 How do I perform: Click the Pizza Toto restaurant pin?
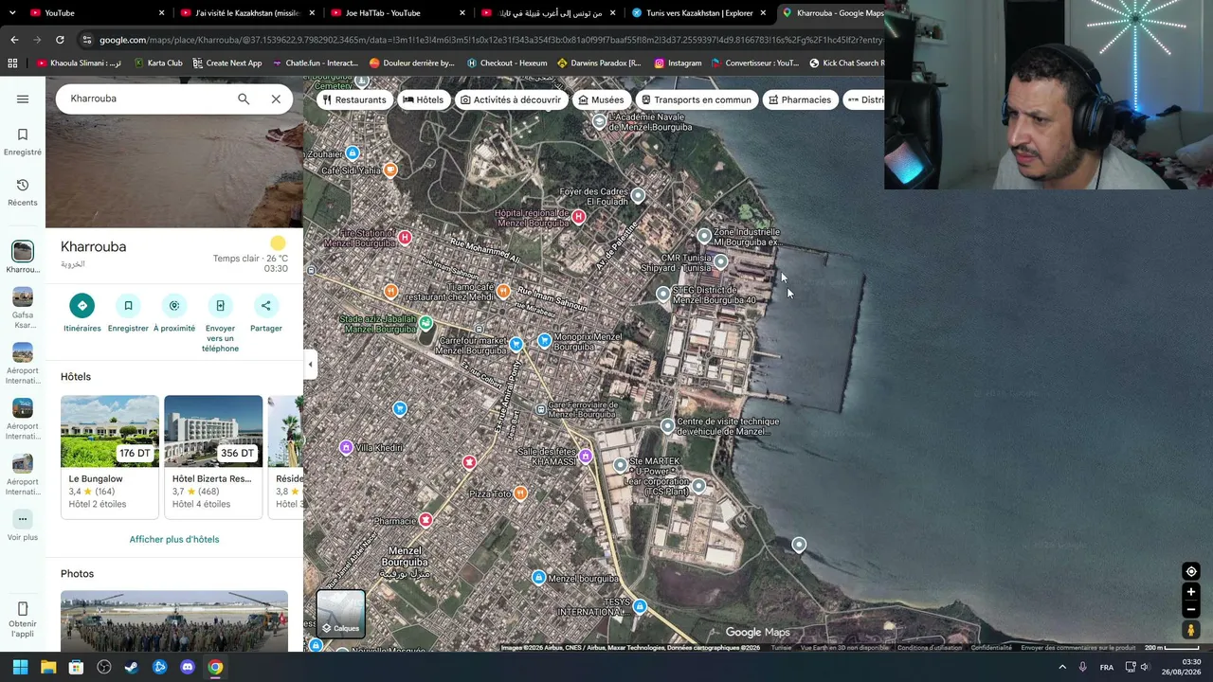[x=520, y=493]
